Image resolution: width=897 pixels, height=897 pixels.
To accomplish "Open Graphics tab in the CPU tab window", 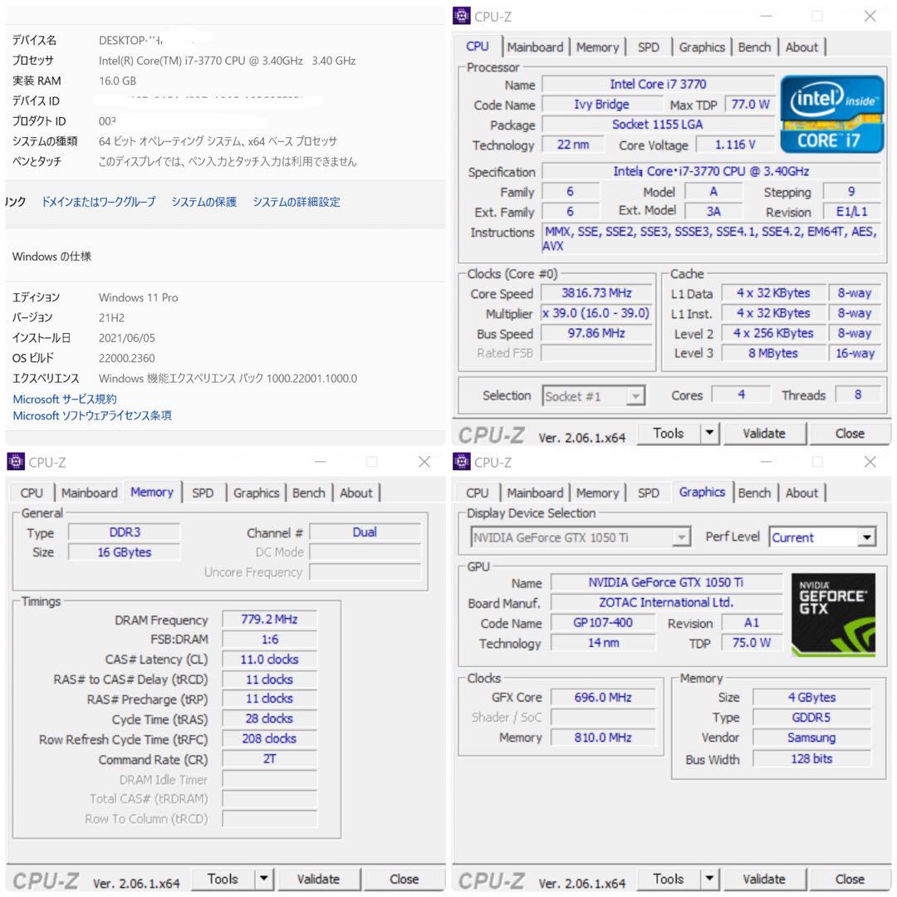I will click(702, 47).
